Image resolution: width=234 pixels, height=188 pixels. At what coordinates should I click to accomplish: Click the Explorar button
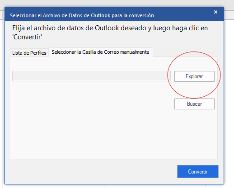[x=194, y=76]
